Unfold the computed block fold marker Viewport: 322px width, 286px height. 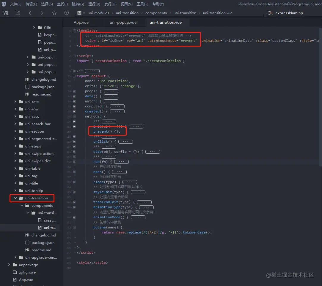pyautogui.click(x=74, y=106)
